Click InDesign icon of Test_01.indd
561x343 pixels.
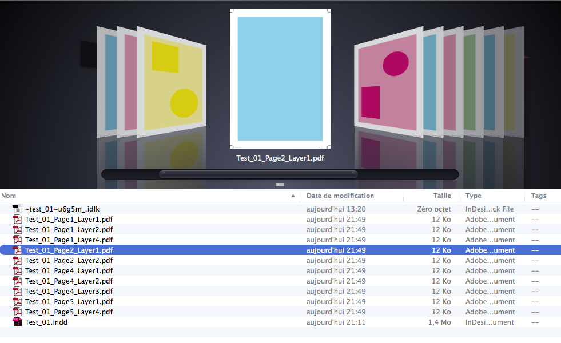pyautogui.click(x=17, y=322)
